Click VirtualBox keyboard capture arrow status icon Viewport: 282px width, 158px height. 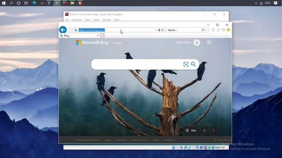click(x=213, y=147)
